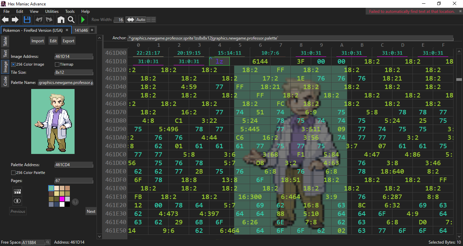Click the overlapping circles palette icon

17,201
